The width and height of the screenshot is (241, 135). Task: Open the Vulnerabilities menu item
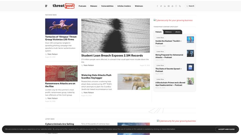pyautogui.click(x=107, y=6)
